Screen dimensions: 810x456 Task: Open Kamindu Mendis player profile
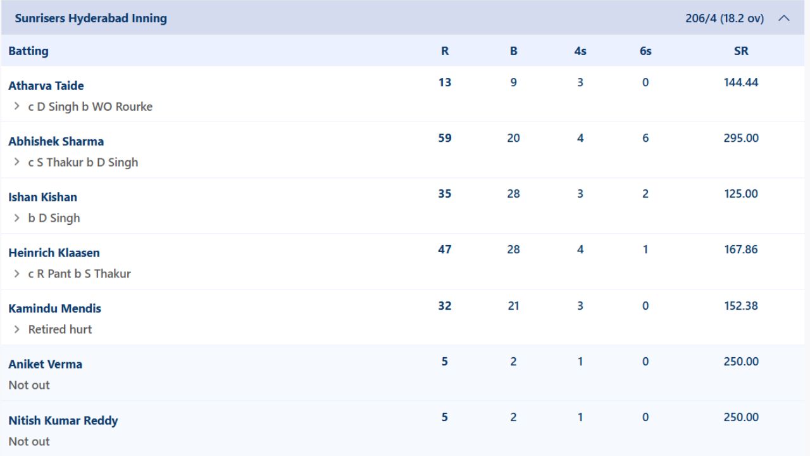pos(55,308)
